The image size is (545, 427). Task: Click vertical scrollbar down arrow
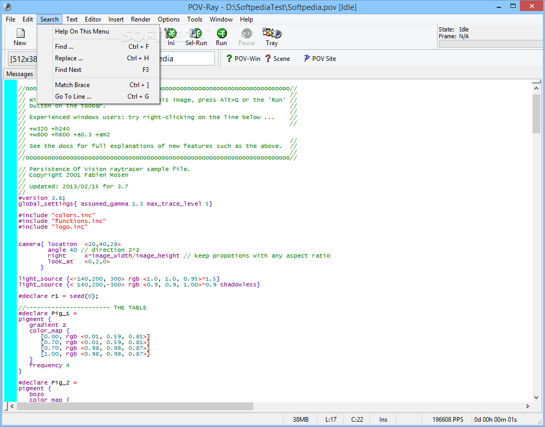536,397
